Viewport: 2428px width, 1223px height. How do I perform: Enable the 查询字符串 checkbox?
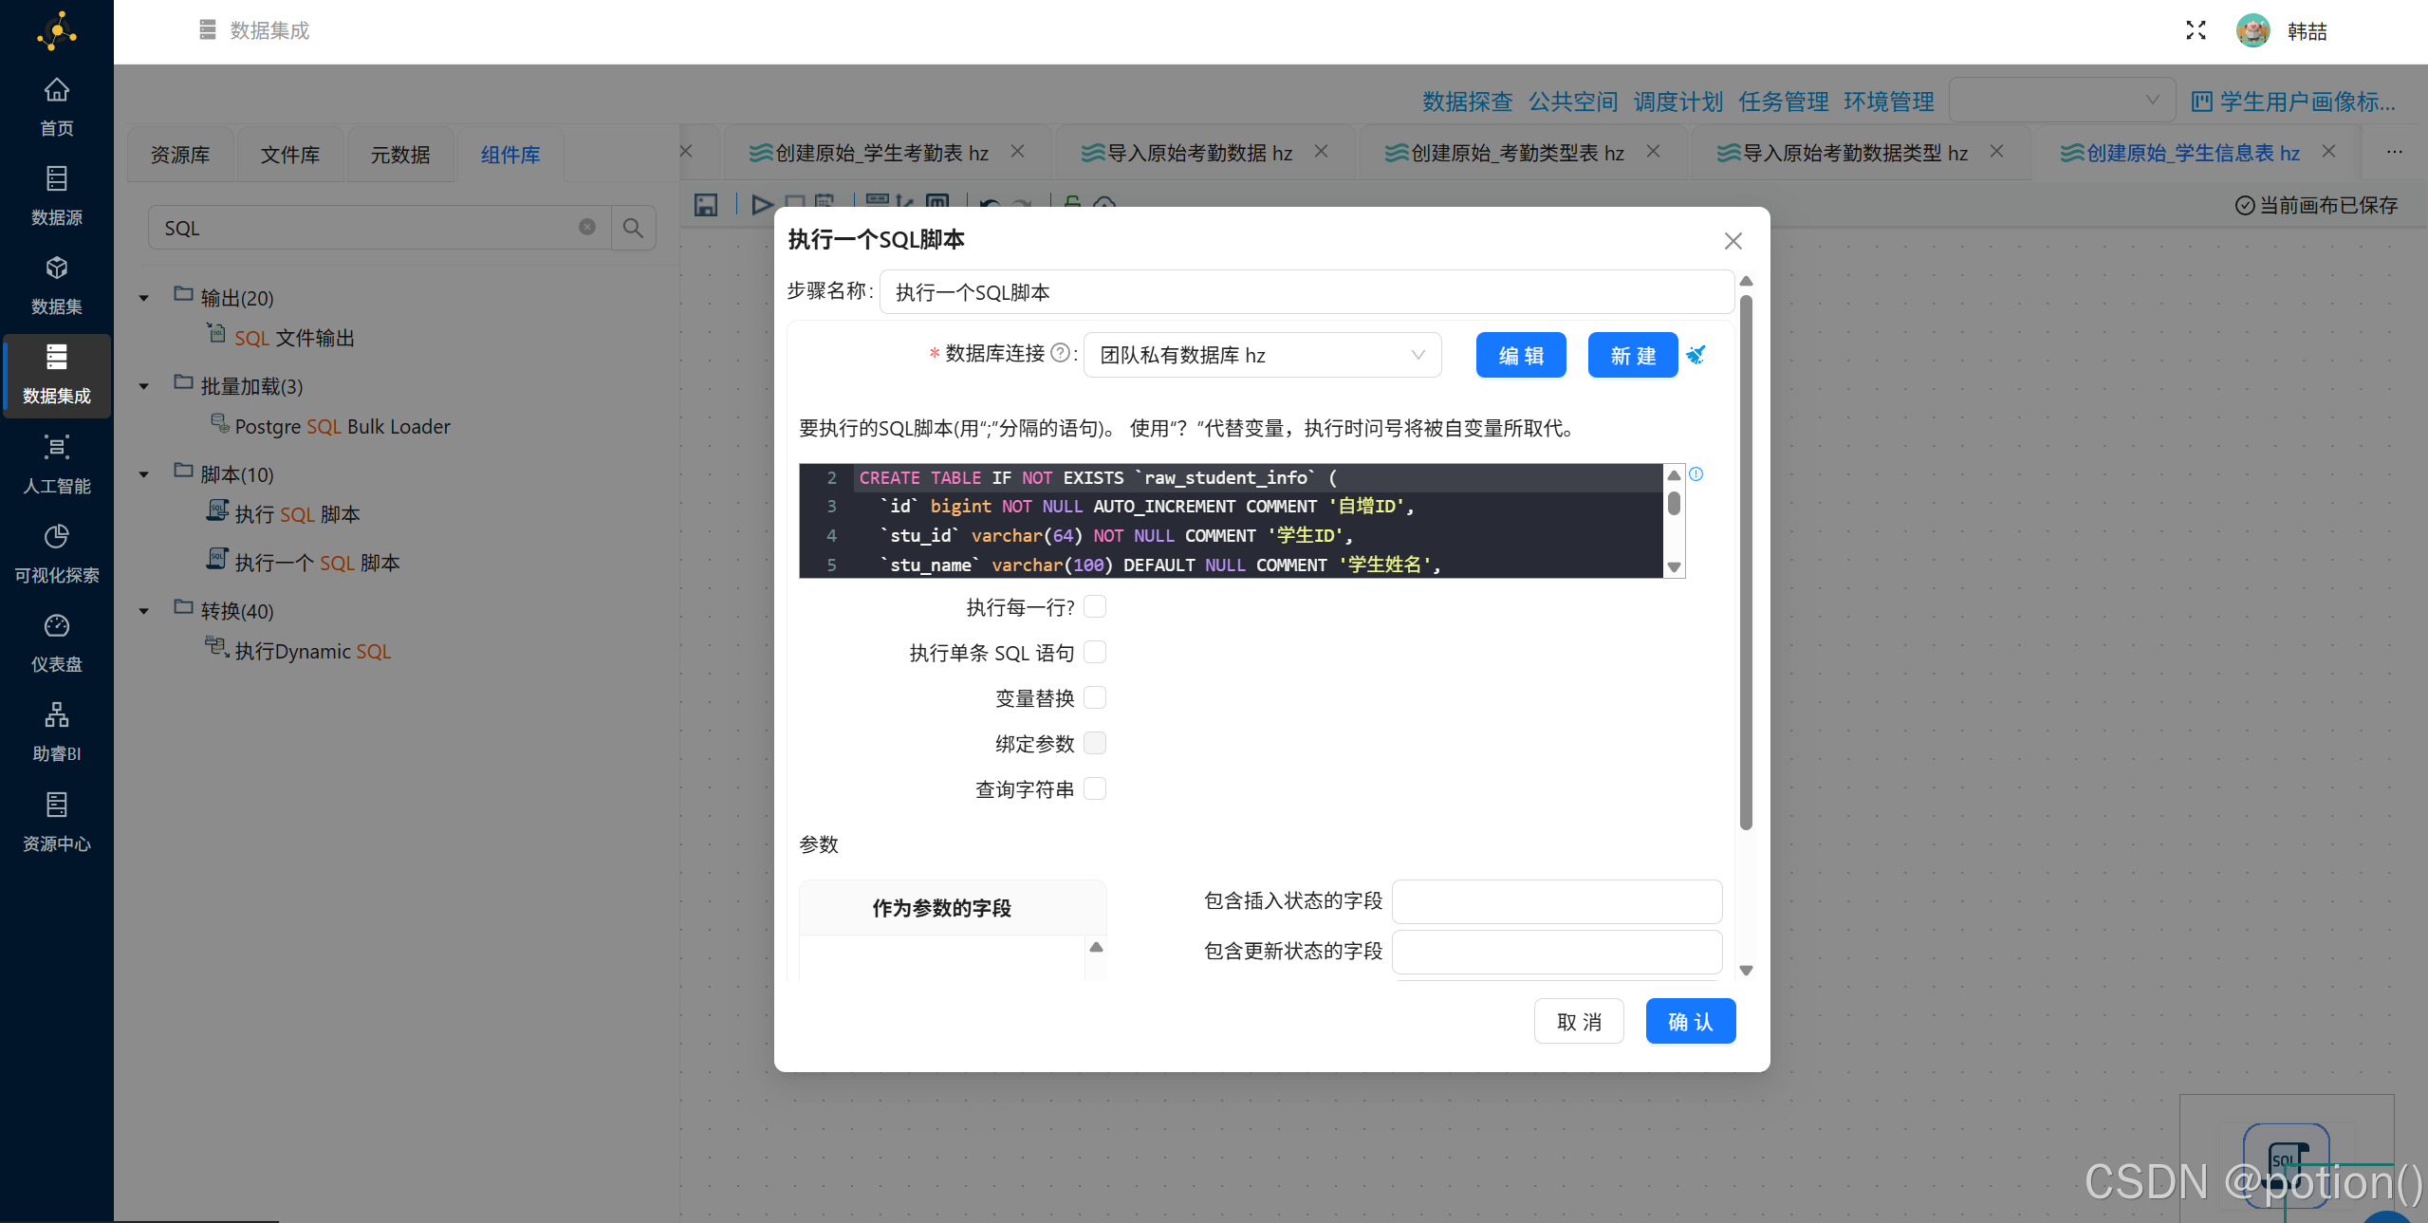coord(1095,788)
